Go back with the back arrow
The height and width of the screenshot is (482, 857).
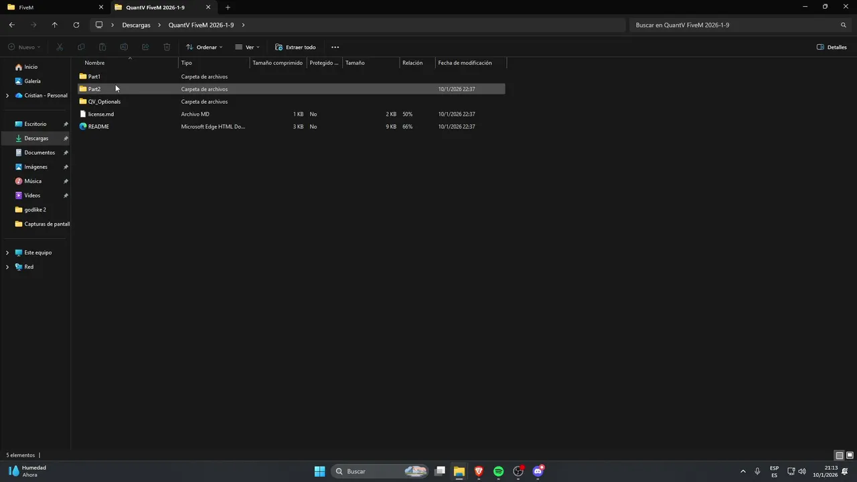coord(12,25)
